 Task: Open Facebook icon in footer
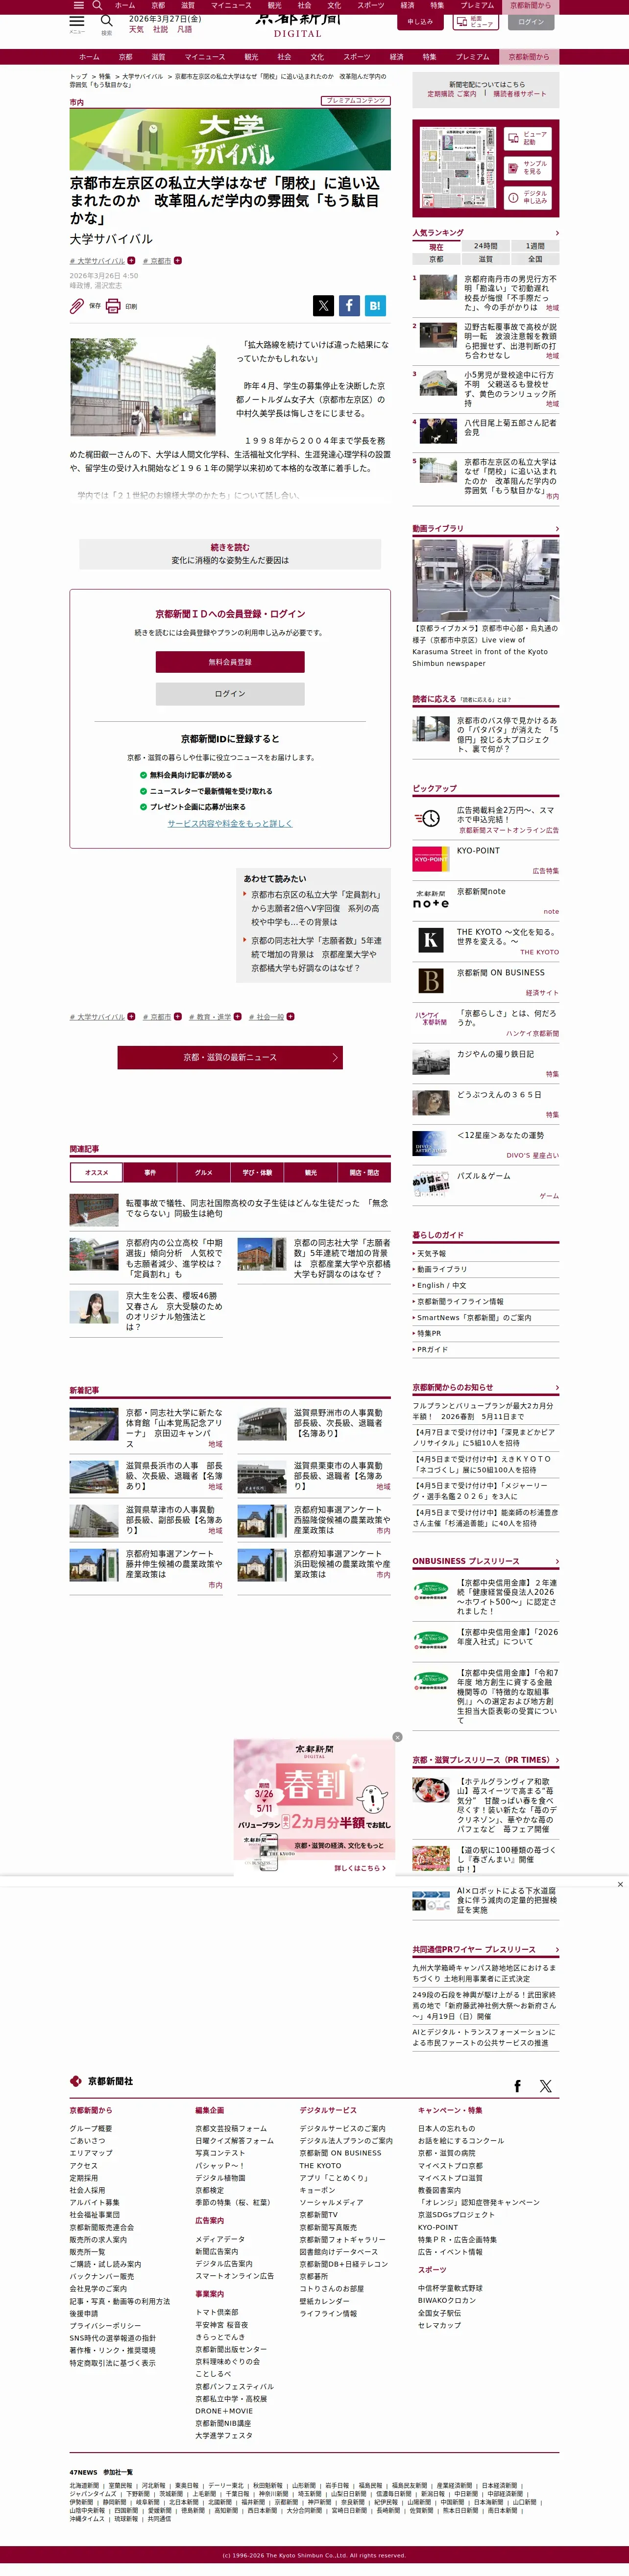pyautogui.click(x=517, y=2086)
